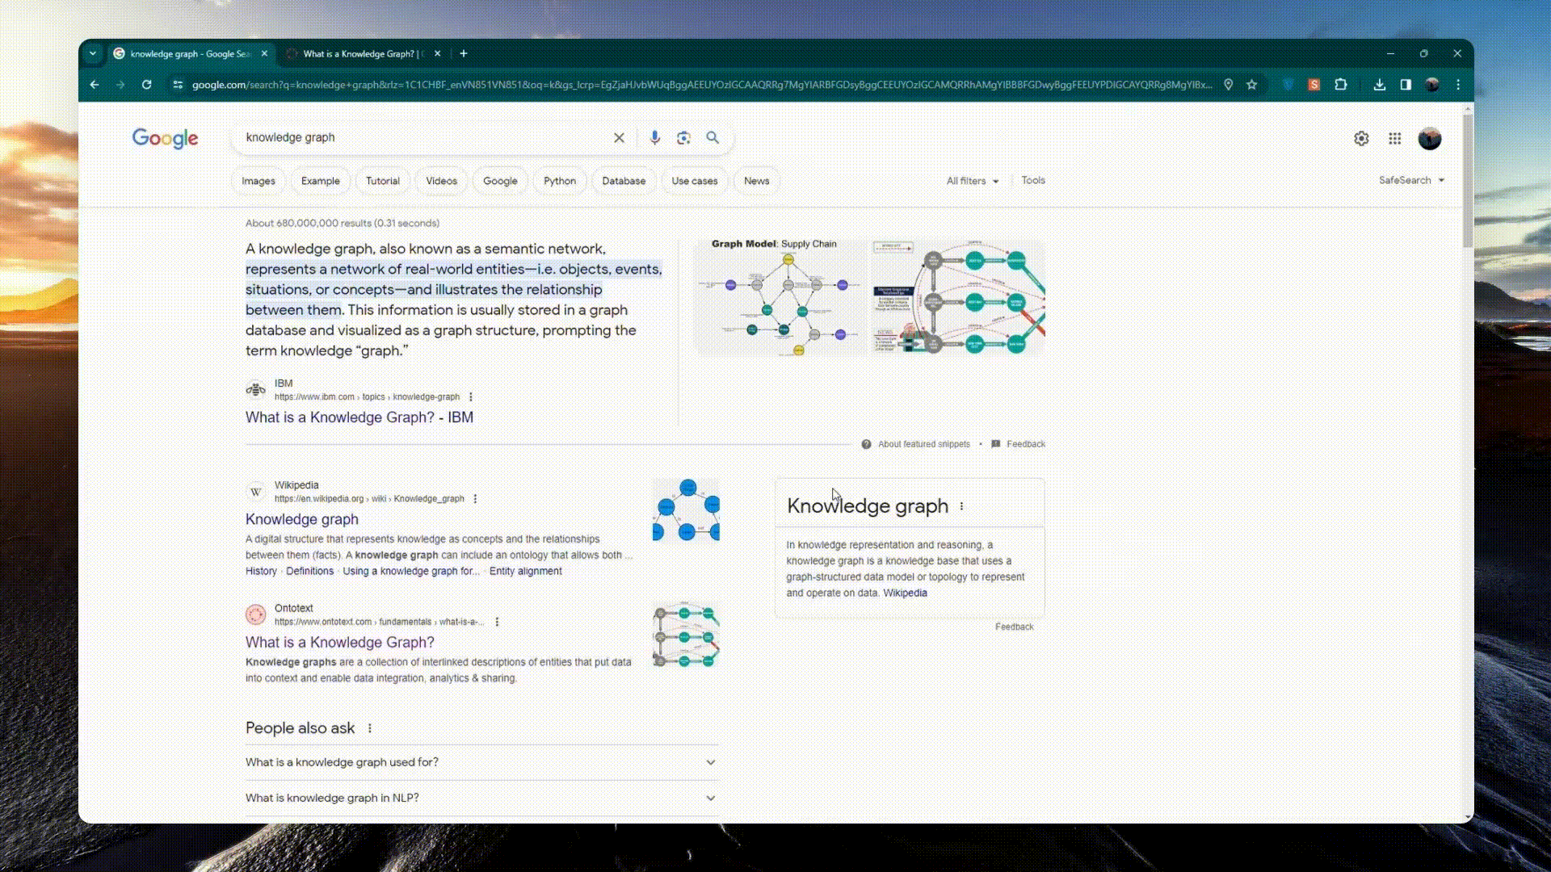Open Google account avatar on page

pos(1430,139)
